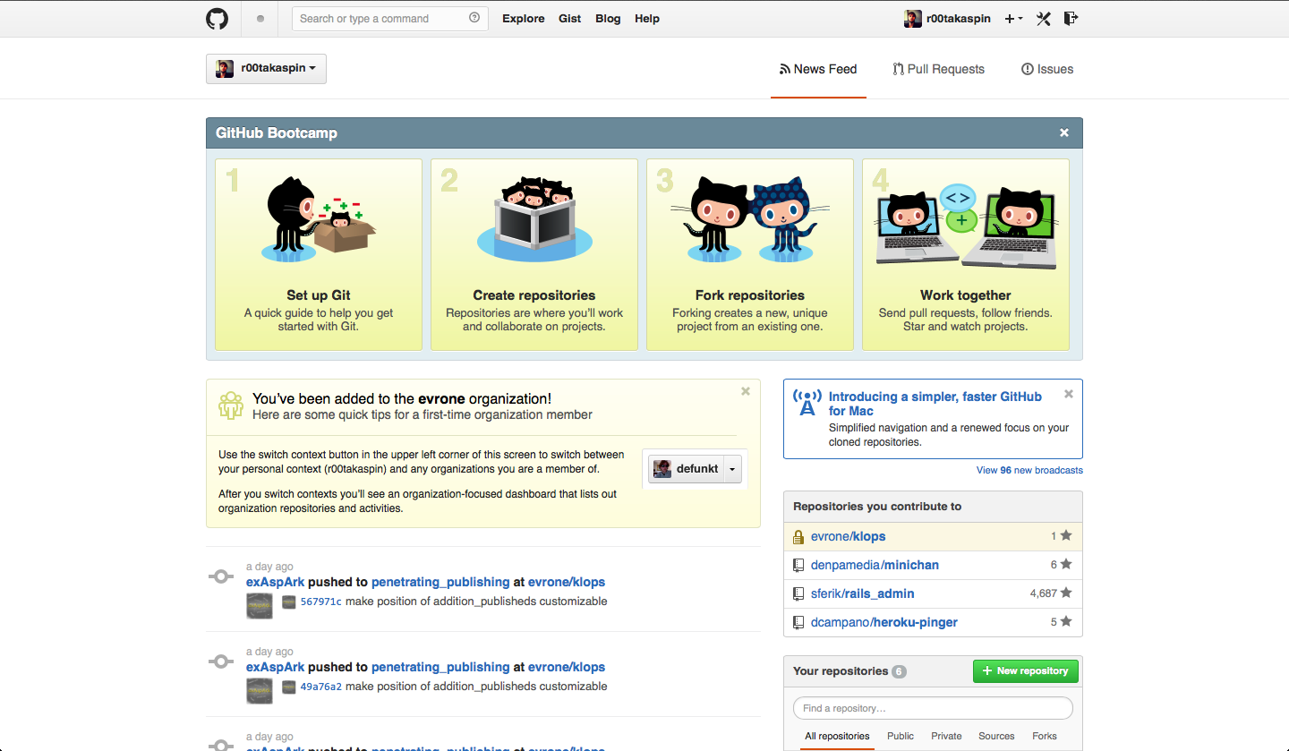This screenshot has height=751, width=1289.
Task: Open the sferik/rails_admin repository link
Action: [x=862, y=594]
